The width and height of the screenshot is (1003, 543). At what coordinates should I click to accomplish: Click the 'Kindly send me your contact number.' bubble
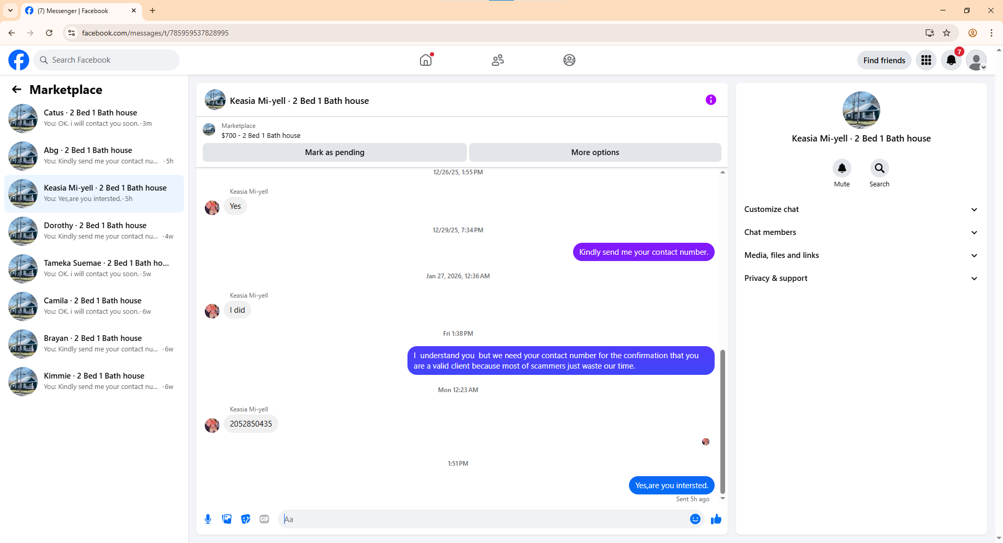[644, 252]
